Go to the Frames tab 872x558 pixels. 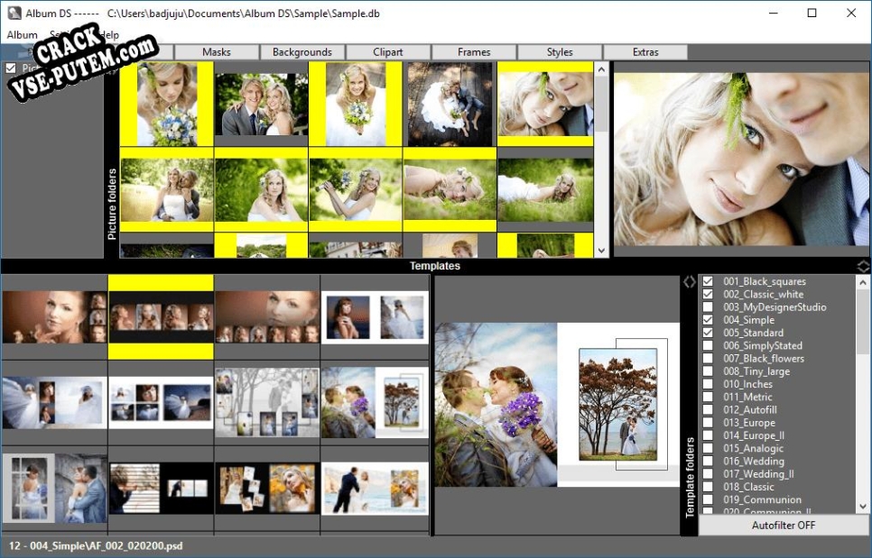474,52
